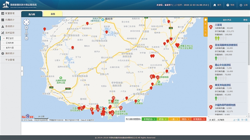Zoom in with the map plus button
This screenshot has height=140, width=250.
(x=26, y=28)
